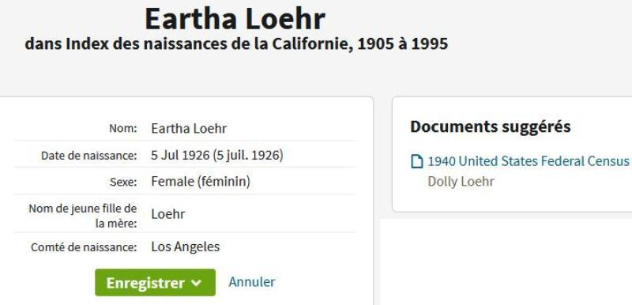Click the Dolly Loehr name in suggested documents
632x305 pixels.
461,181
